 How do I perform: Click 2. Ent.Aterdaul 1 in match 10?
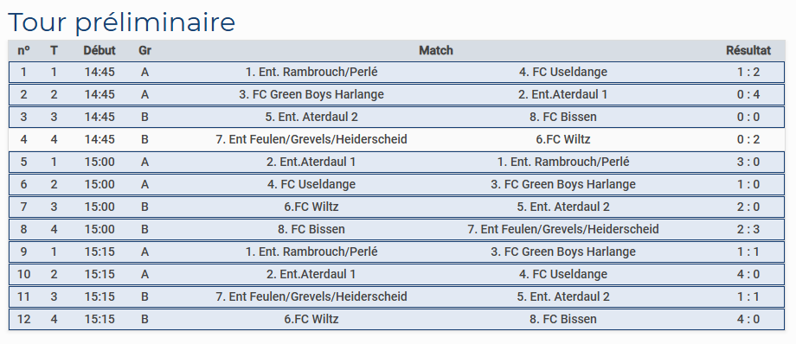click(311, 274)
